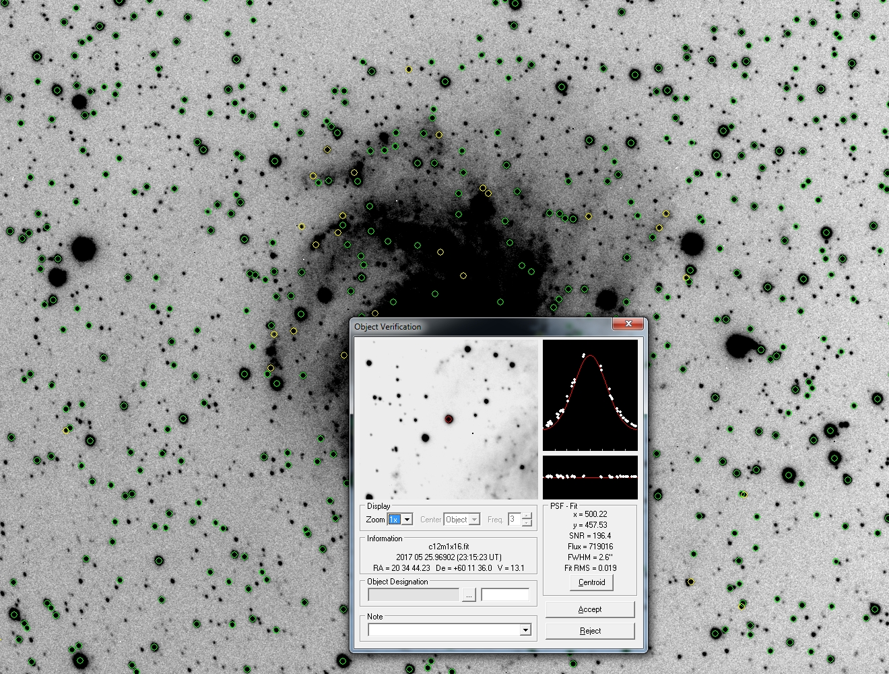Focus the white Object Designation text field
This screenshot has width=889, height=674.
[505, 595]
